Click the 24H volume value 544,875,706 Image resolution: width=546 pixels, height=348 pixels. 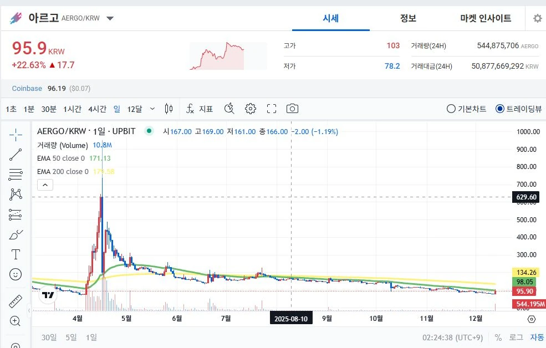[498, 45]
